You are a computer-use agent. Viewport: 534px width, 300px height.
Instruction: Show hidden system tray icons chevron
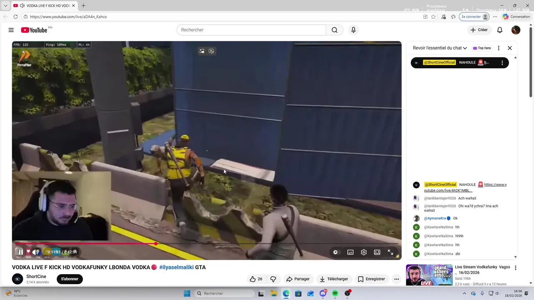[464, 293]
